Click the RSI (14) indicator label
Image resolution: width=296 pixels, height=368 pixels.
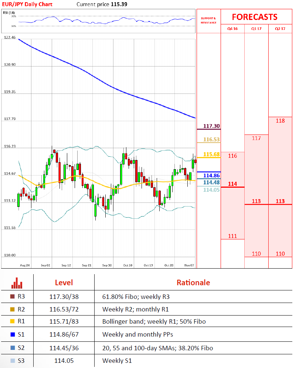(x=9, y=13)
